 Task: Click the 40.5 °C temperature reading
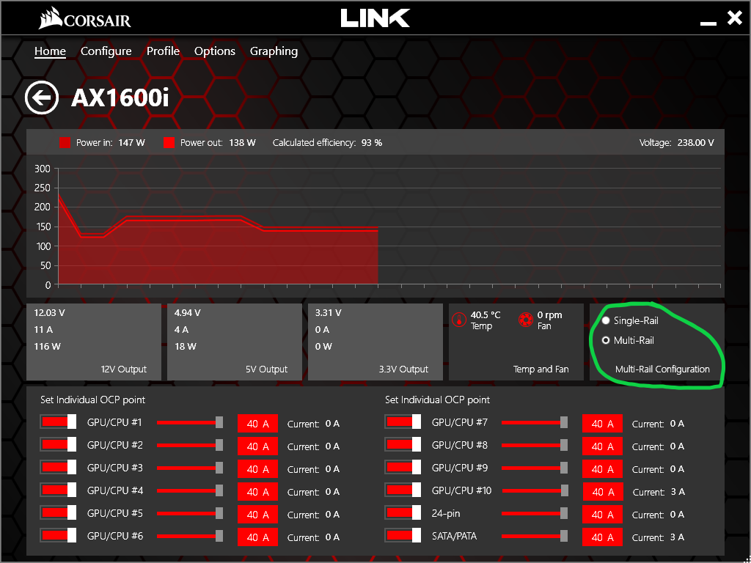pyautogui.click(x=486, y=315)
